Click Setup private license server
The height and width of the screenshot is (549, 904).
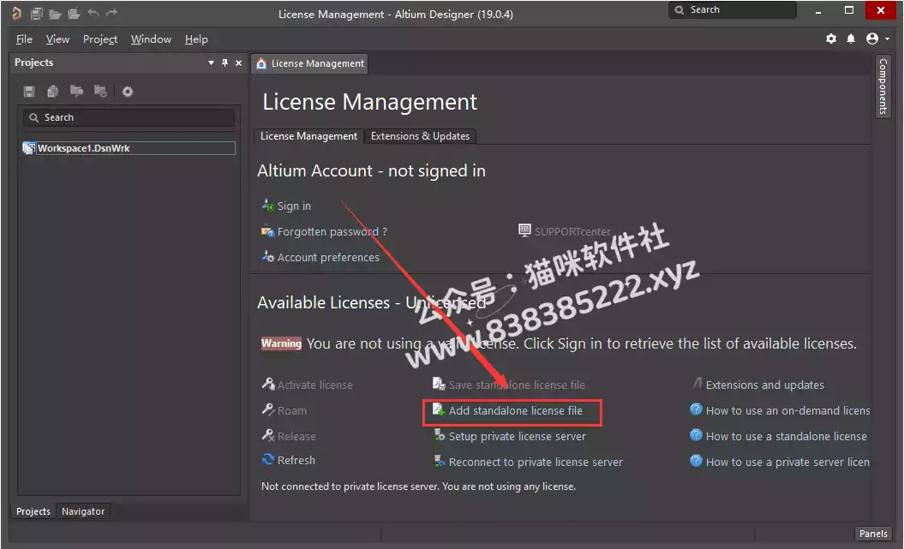pos(518,437)
